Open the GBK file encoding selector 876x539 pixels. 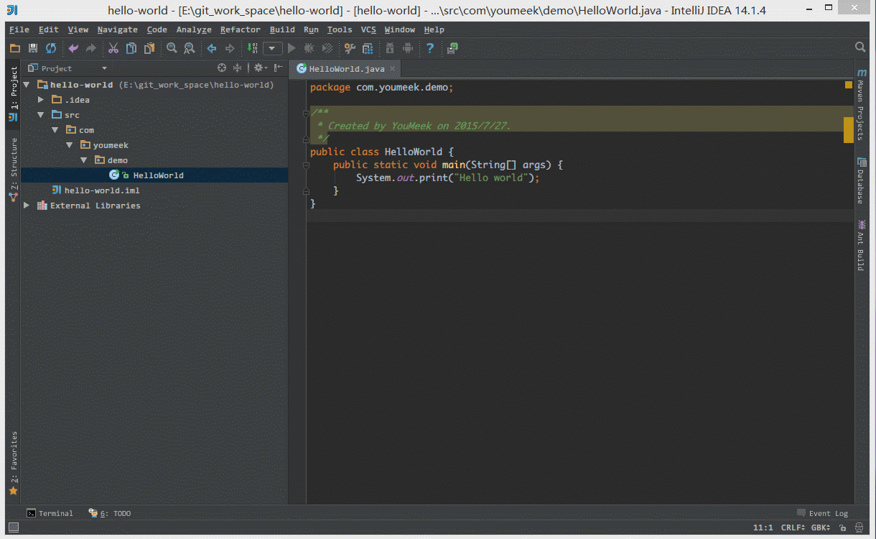820,528
